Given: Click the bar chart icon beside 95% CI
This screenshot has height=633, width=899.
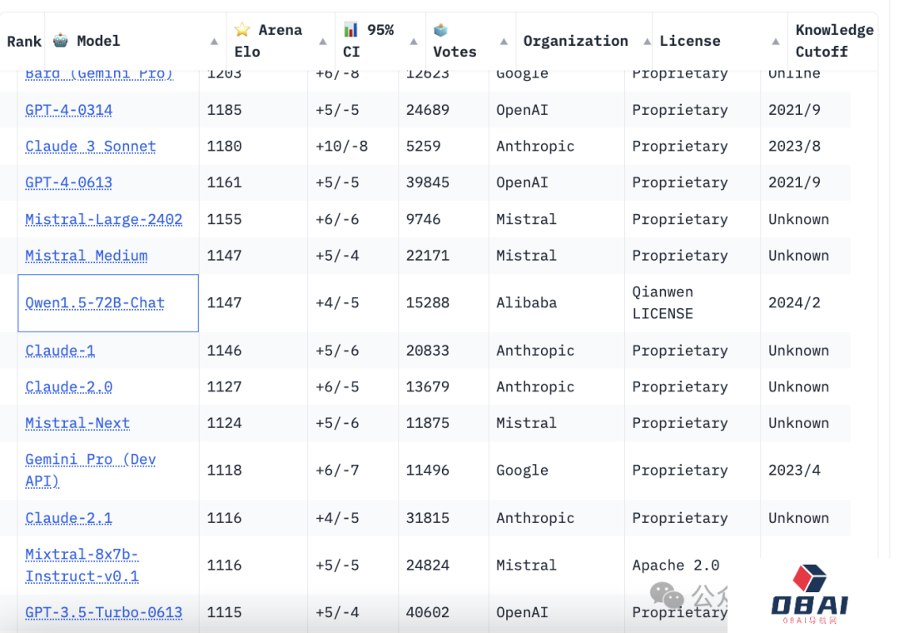Looking at the screenshot, I should [x=351, y=30].
